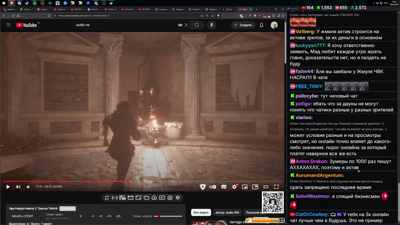This screenshot has width=400, height=225.
Task: Go to browser home page
Action: tap(18, 16)
